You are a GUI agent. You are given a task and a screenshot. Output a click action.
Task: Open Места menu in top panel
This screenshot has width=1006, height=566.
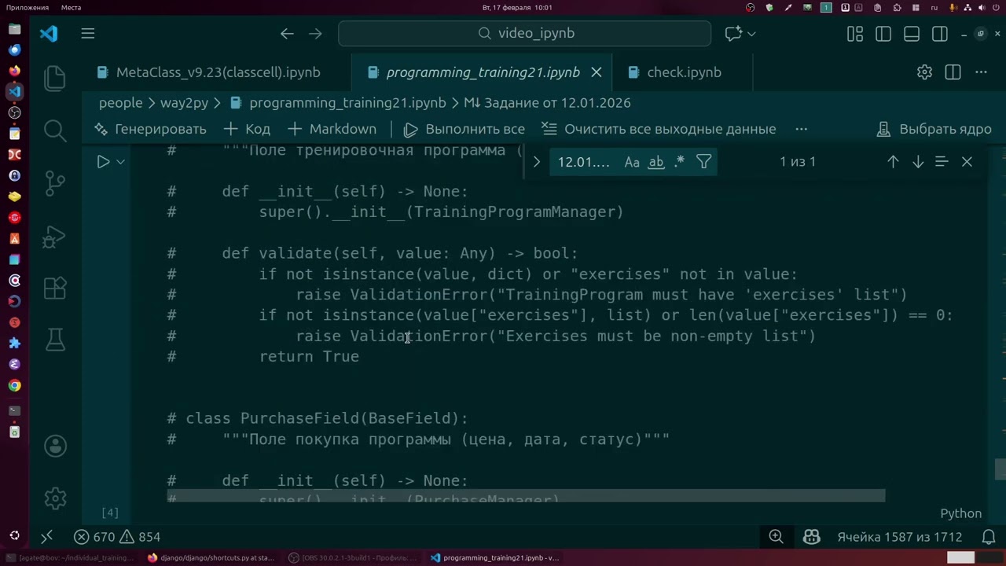point(71,7)
